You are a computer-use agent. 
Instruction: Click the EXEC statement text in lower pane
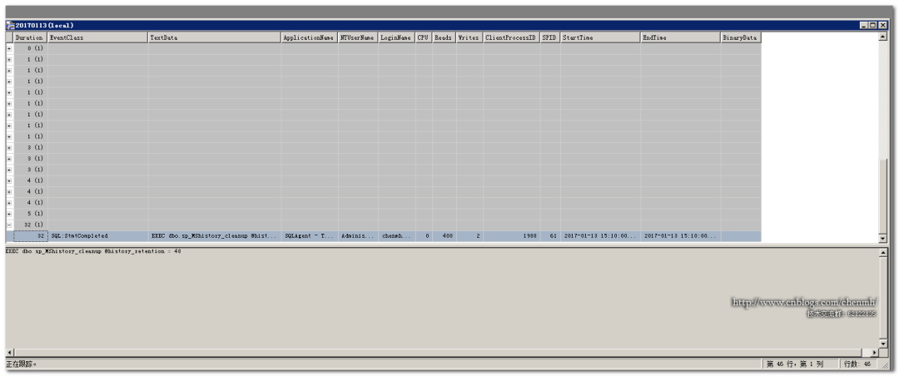click(x=93, y=251)
